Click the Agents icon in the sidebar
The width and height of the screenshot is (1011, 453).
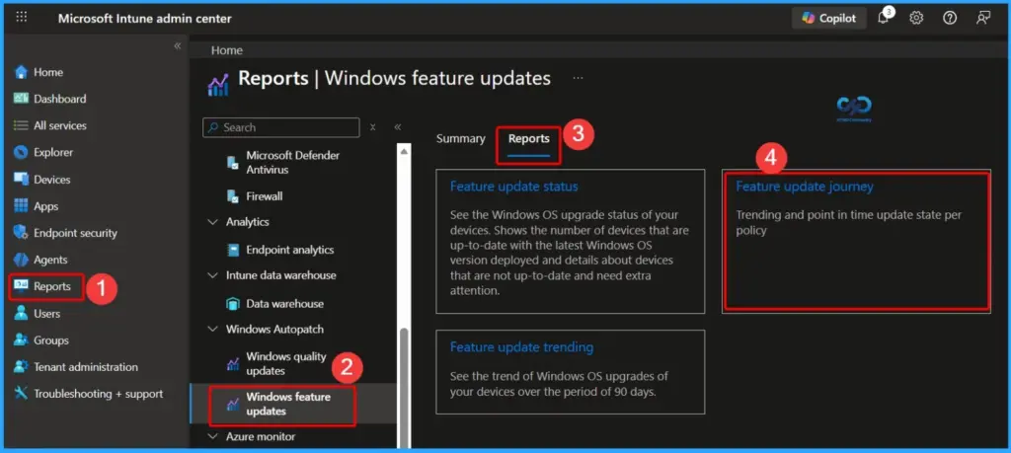click(x=22, y=260)
